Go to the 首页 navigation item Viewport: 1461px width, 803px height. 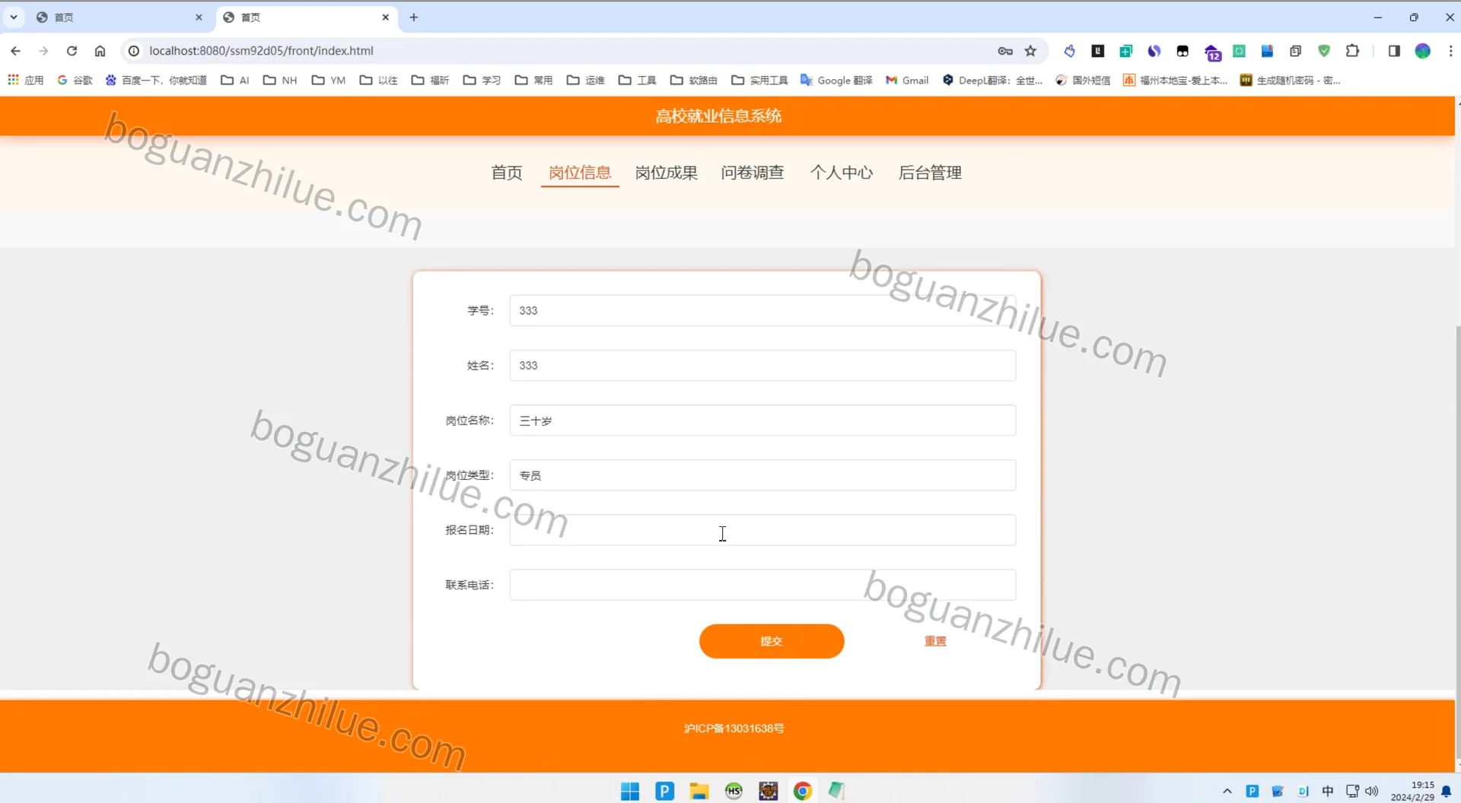tap(507, 173)
